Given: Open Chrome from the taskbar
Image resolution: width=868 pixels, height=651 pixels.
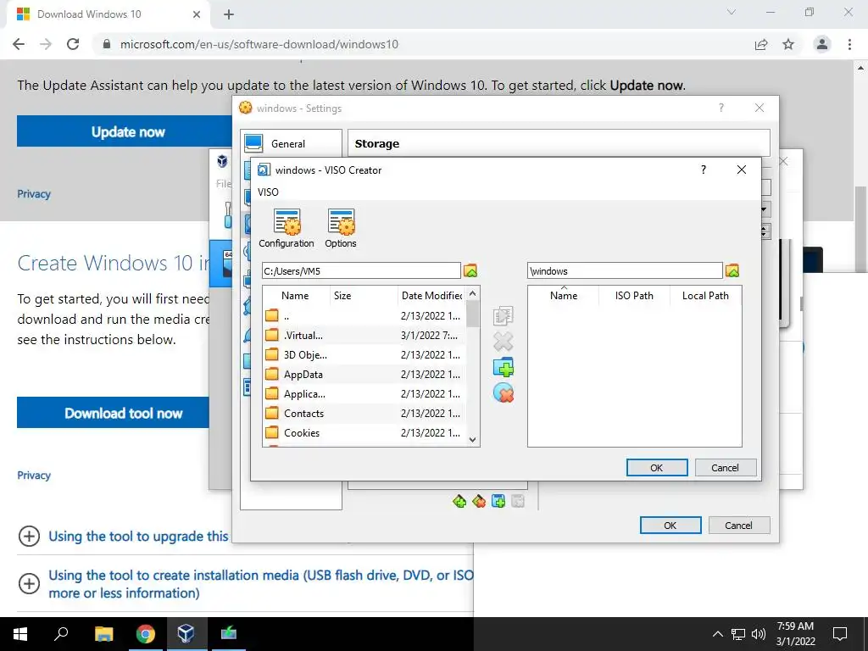Looking at the screenshot, I should (145, 634).
